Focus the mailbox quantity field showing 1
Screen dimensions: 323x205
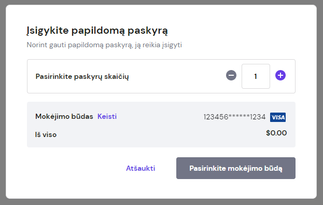pos(256,76)
